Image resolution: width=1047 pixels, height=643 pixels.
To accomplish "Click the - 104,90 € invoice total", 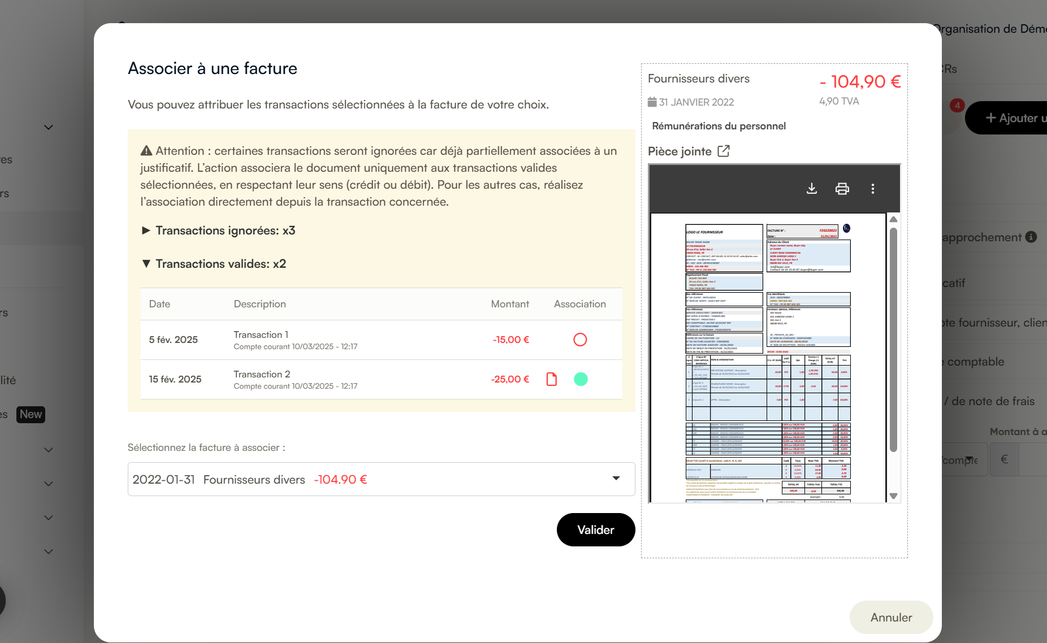I will click(x=860, y=82).
